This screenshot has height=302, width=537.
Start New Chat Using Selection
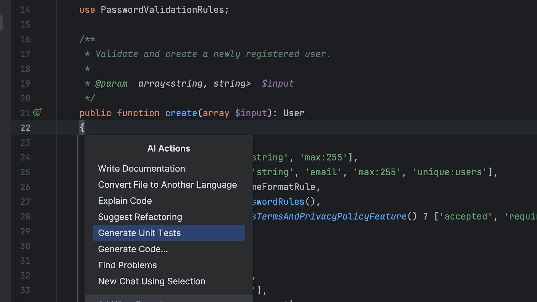click(x=152, y=281)
